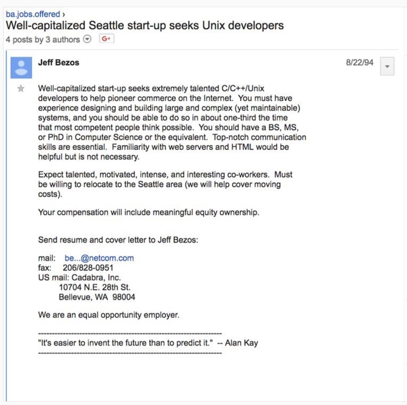
Task: Open the message options dropdown arrow
Action: click(x=387, y=66)
